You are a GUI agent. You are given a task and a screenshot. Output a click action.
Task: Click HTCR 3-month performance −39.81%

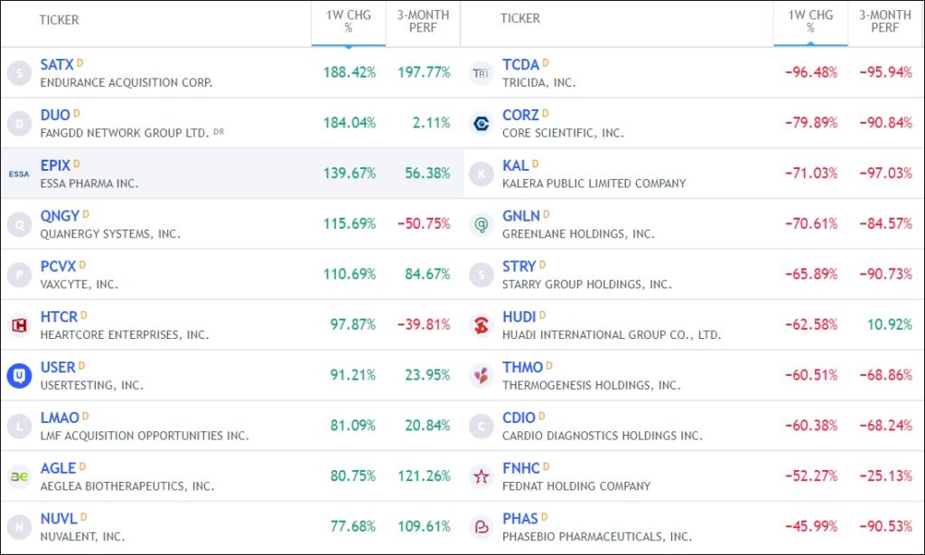pos(424,325)
